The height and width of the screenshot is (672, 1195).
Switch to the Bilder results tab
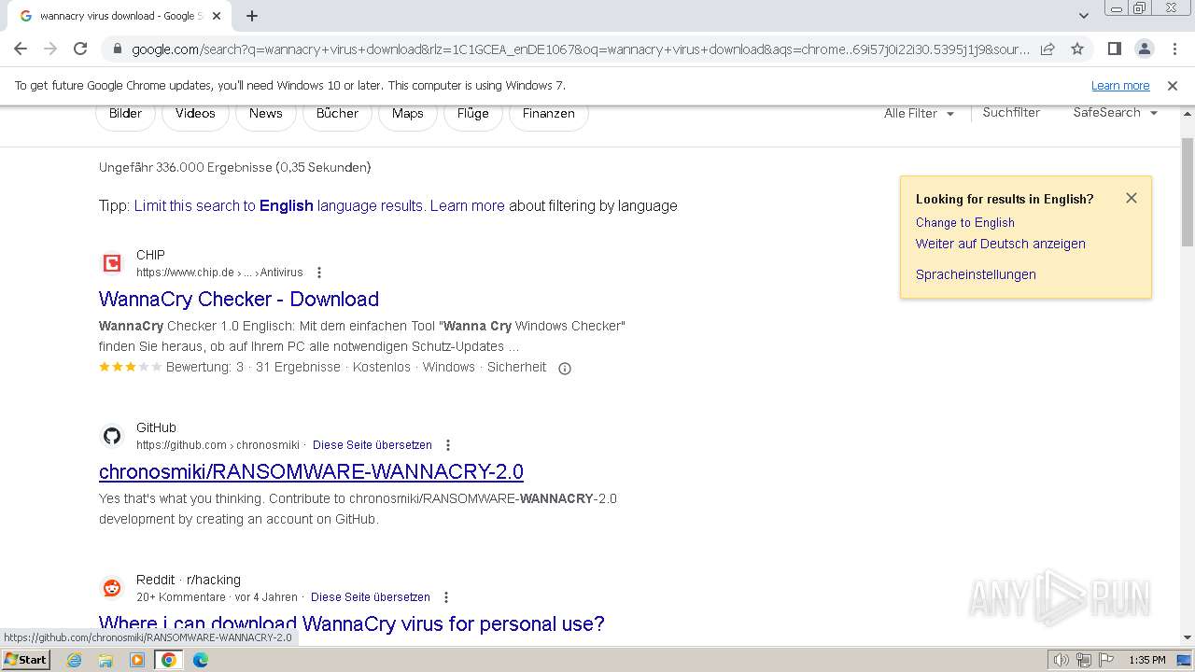(125, 113)
